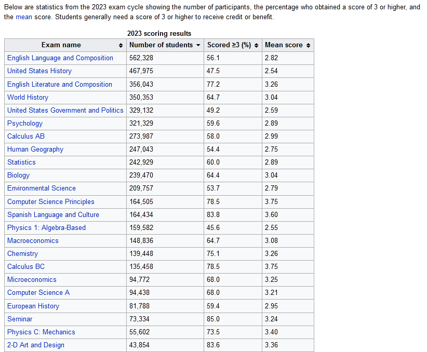Select the 49.2 percent cell
427x352 pixels.
(233, 110)
